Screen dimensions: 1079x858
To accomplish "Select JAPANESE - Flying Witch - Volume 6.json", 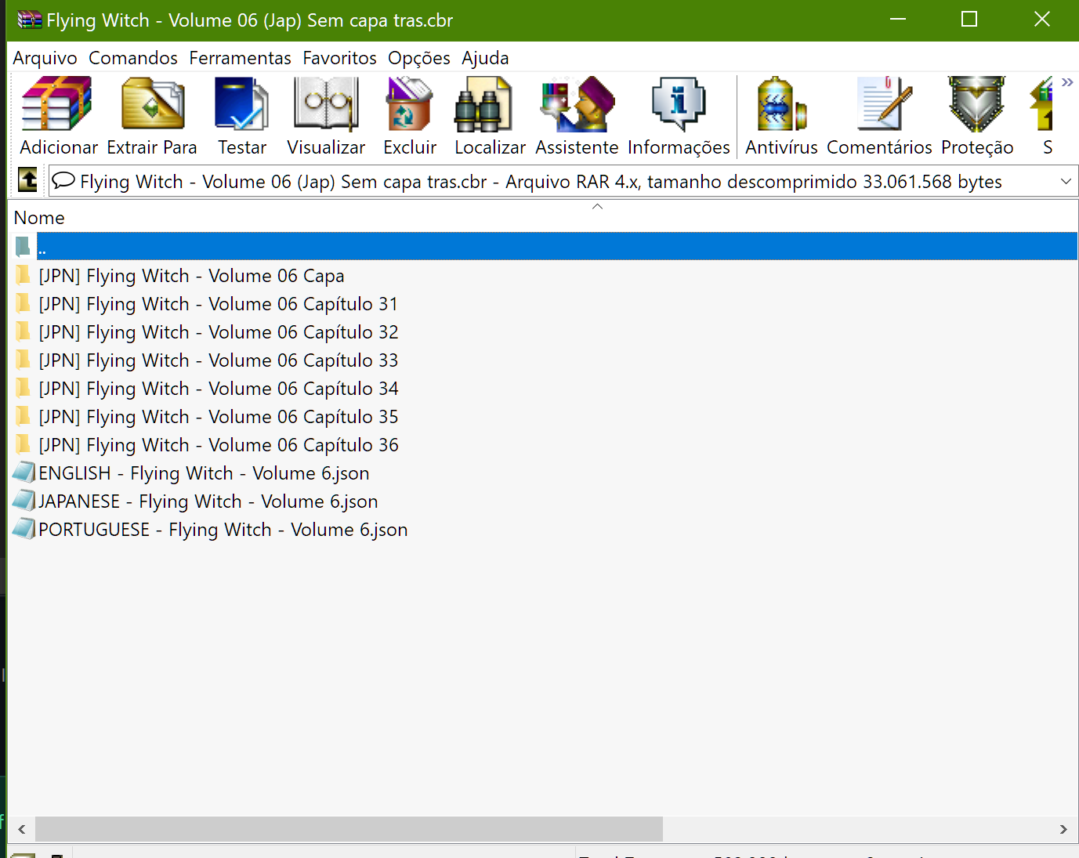I will [x=208, y=501].
